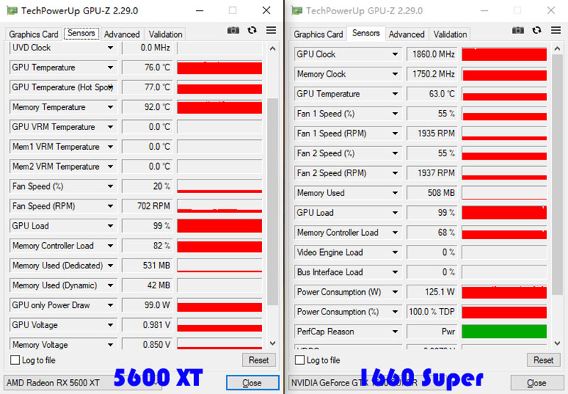The image size is (568, 394).
Task: Expand AMD Radeon RX 5600 XT selector
Action: click(82, 383)
